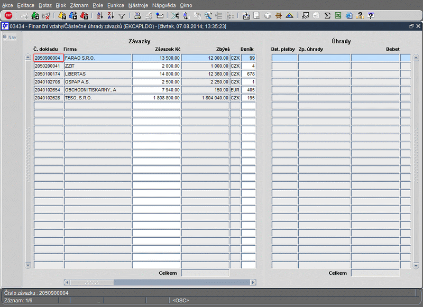Toggle the Nav radio button
423x307 pixels.
5,37
